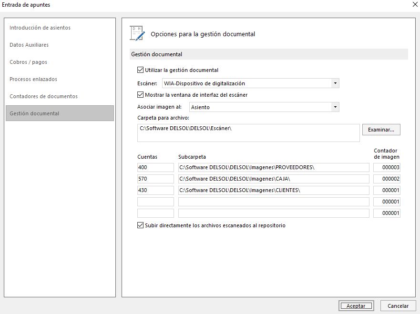The height and width of the screenshot is (314, 420).
Task: Click the fifth row empty Subcarpeta field
Action: tap(274, 213)
